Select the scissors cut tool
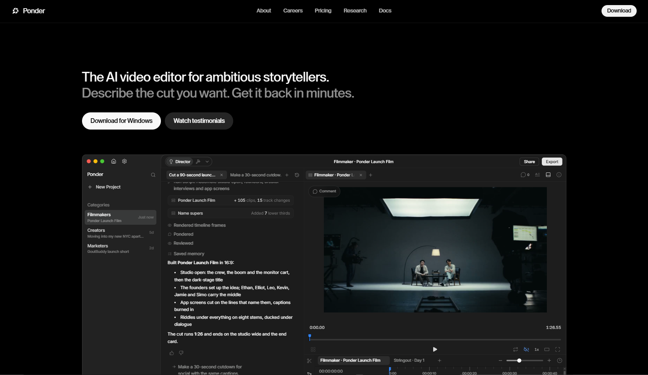Screen dimensions: 648x375 [x=309, y=361]
